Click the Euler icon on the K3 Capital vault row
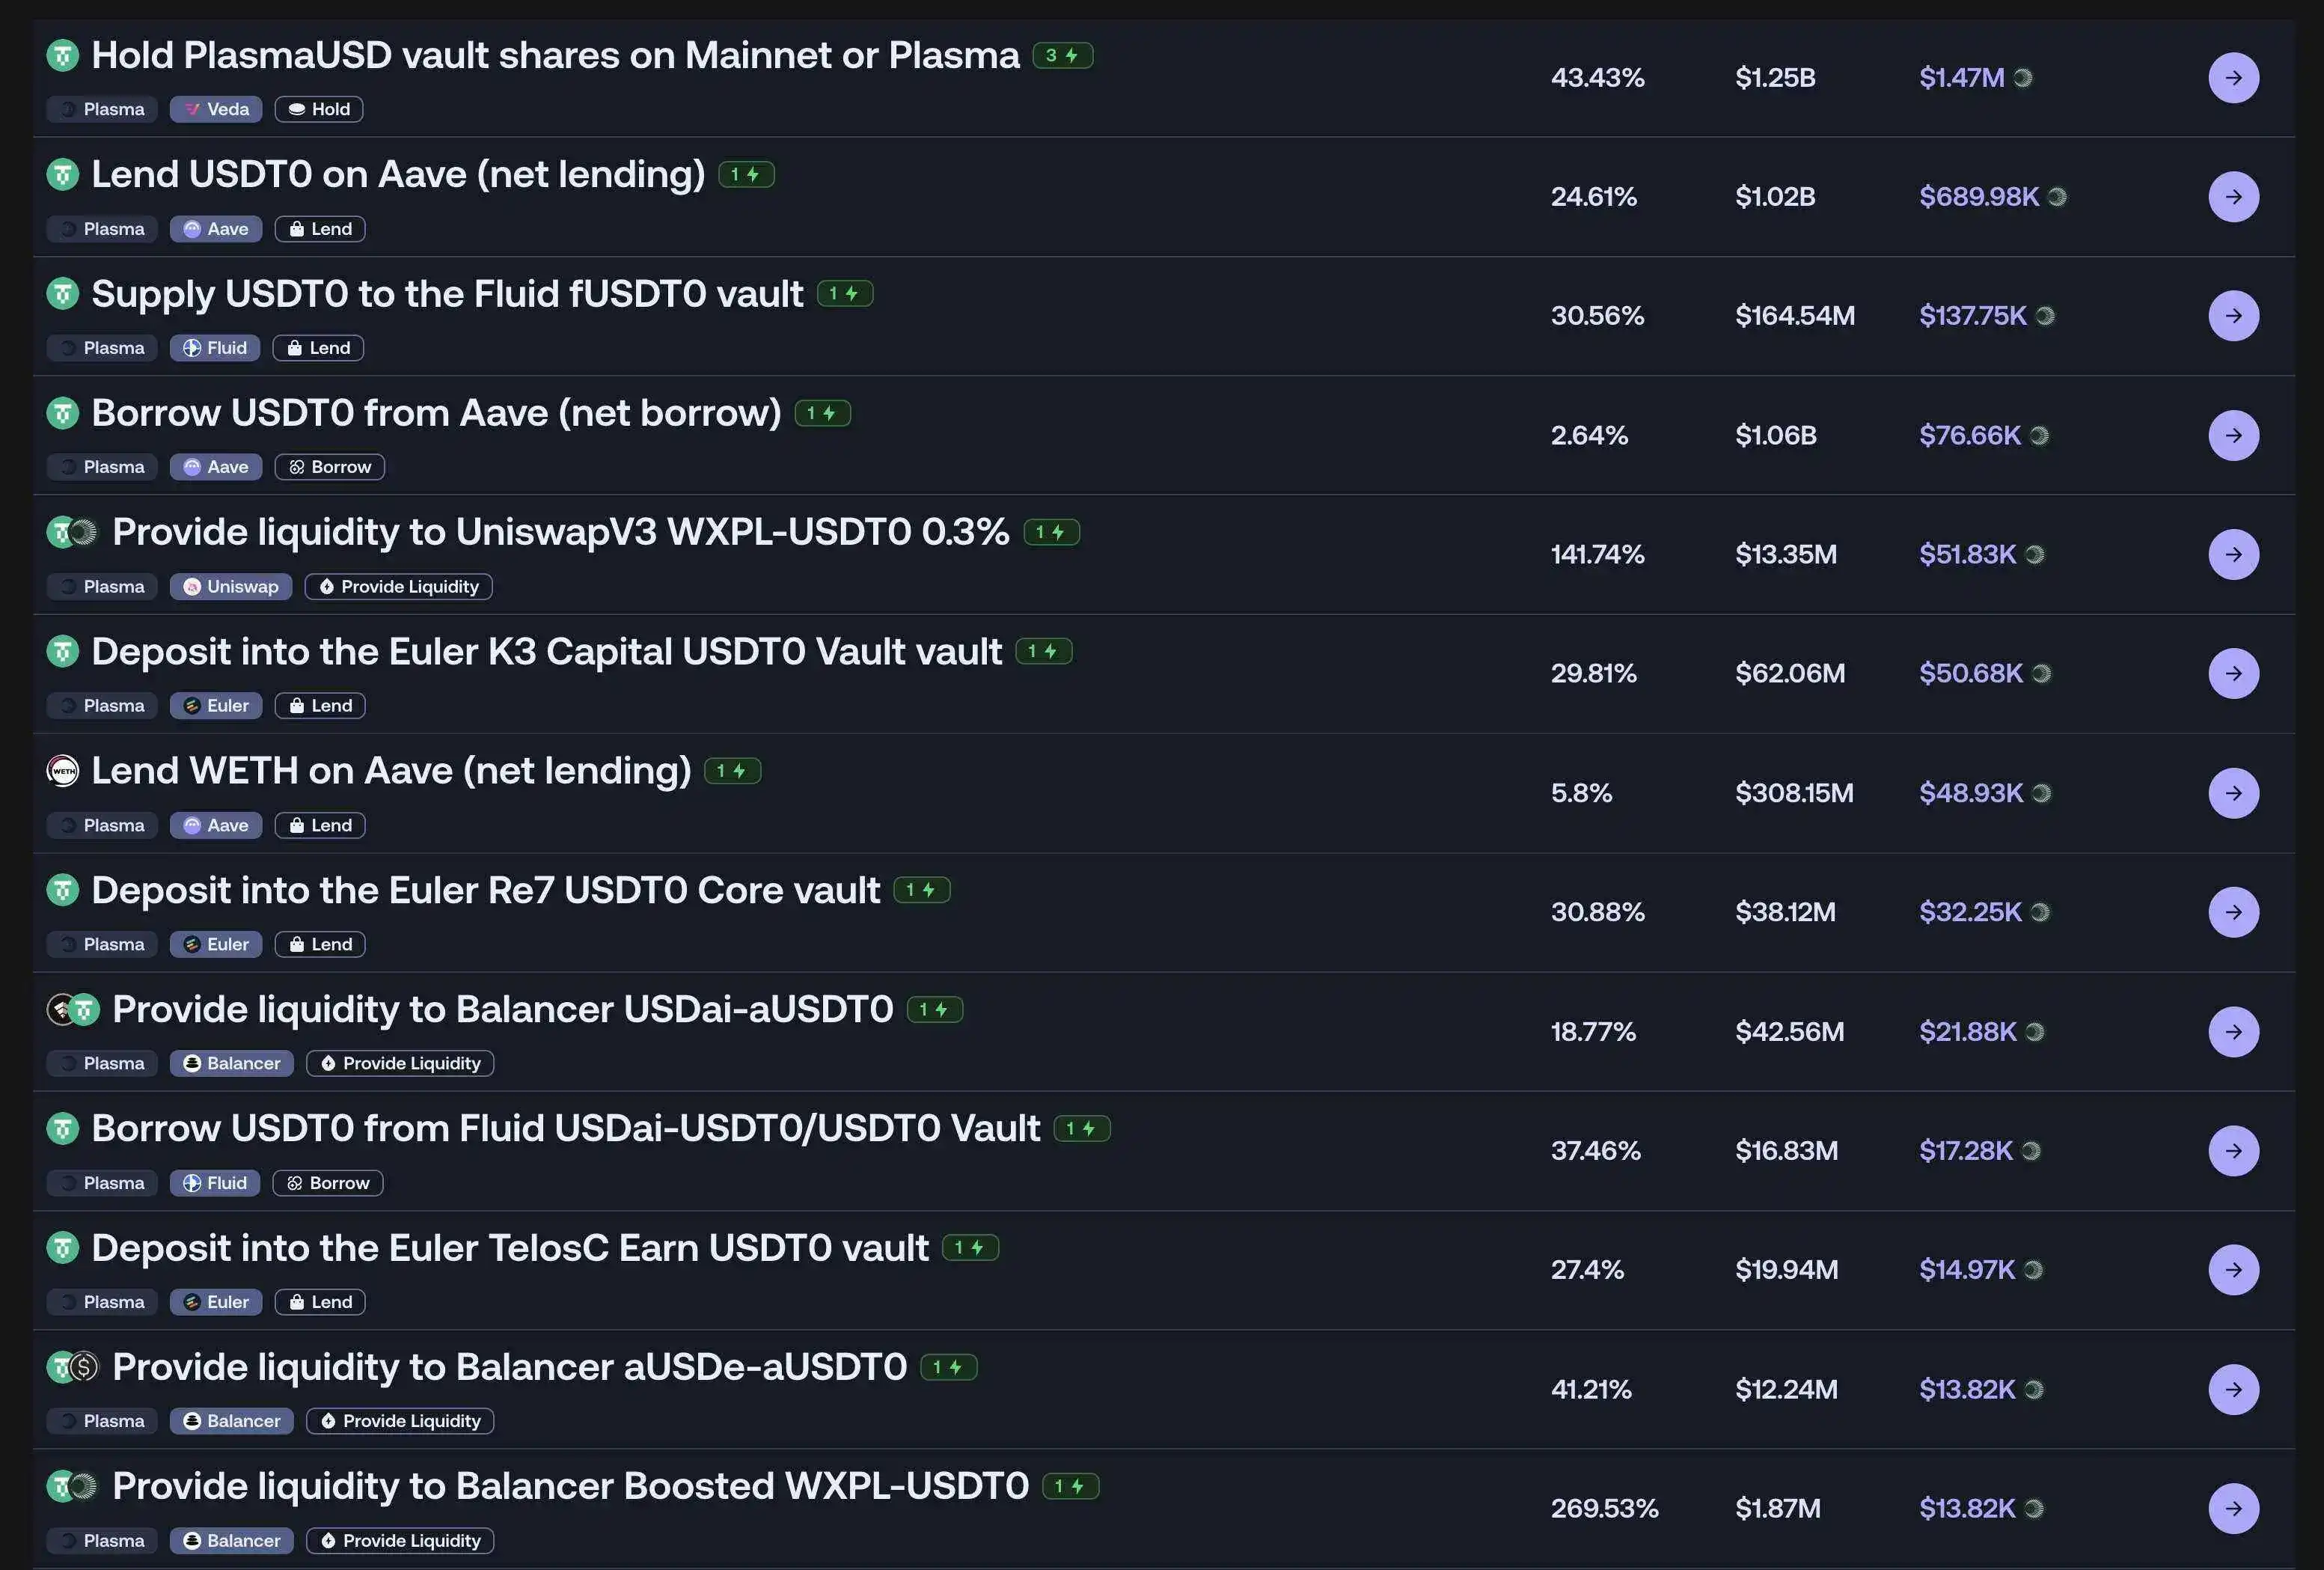The height and width of the screenshot is (1570, 2324). coord(193,705)
